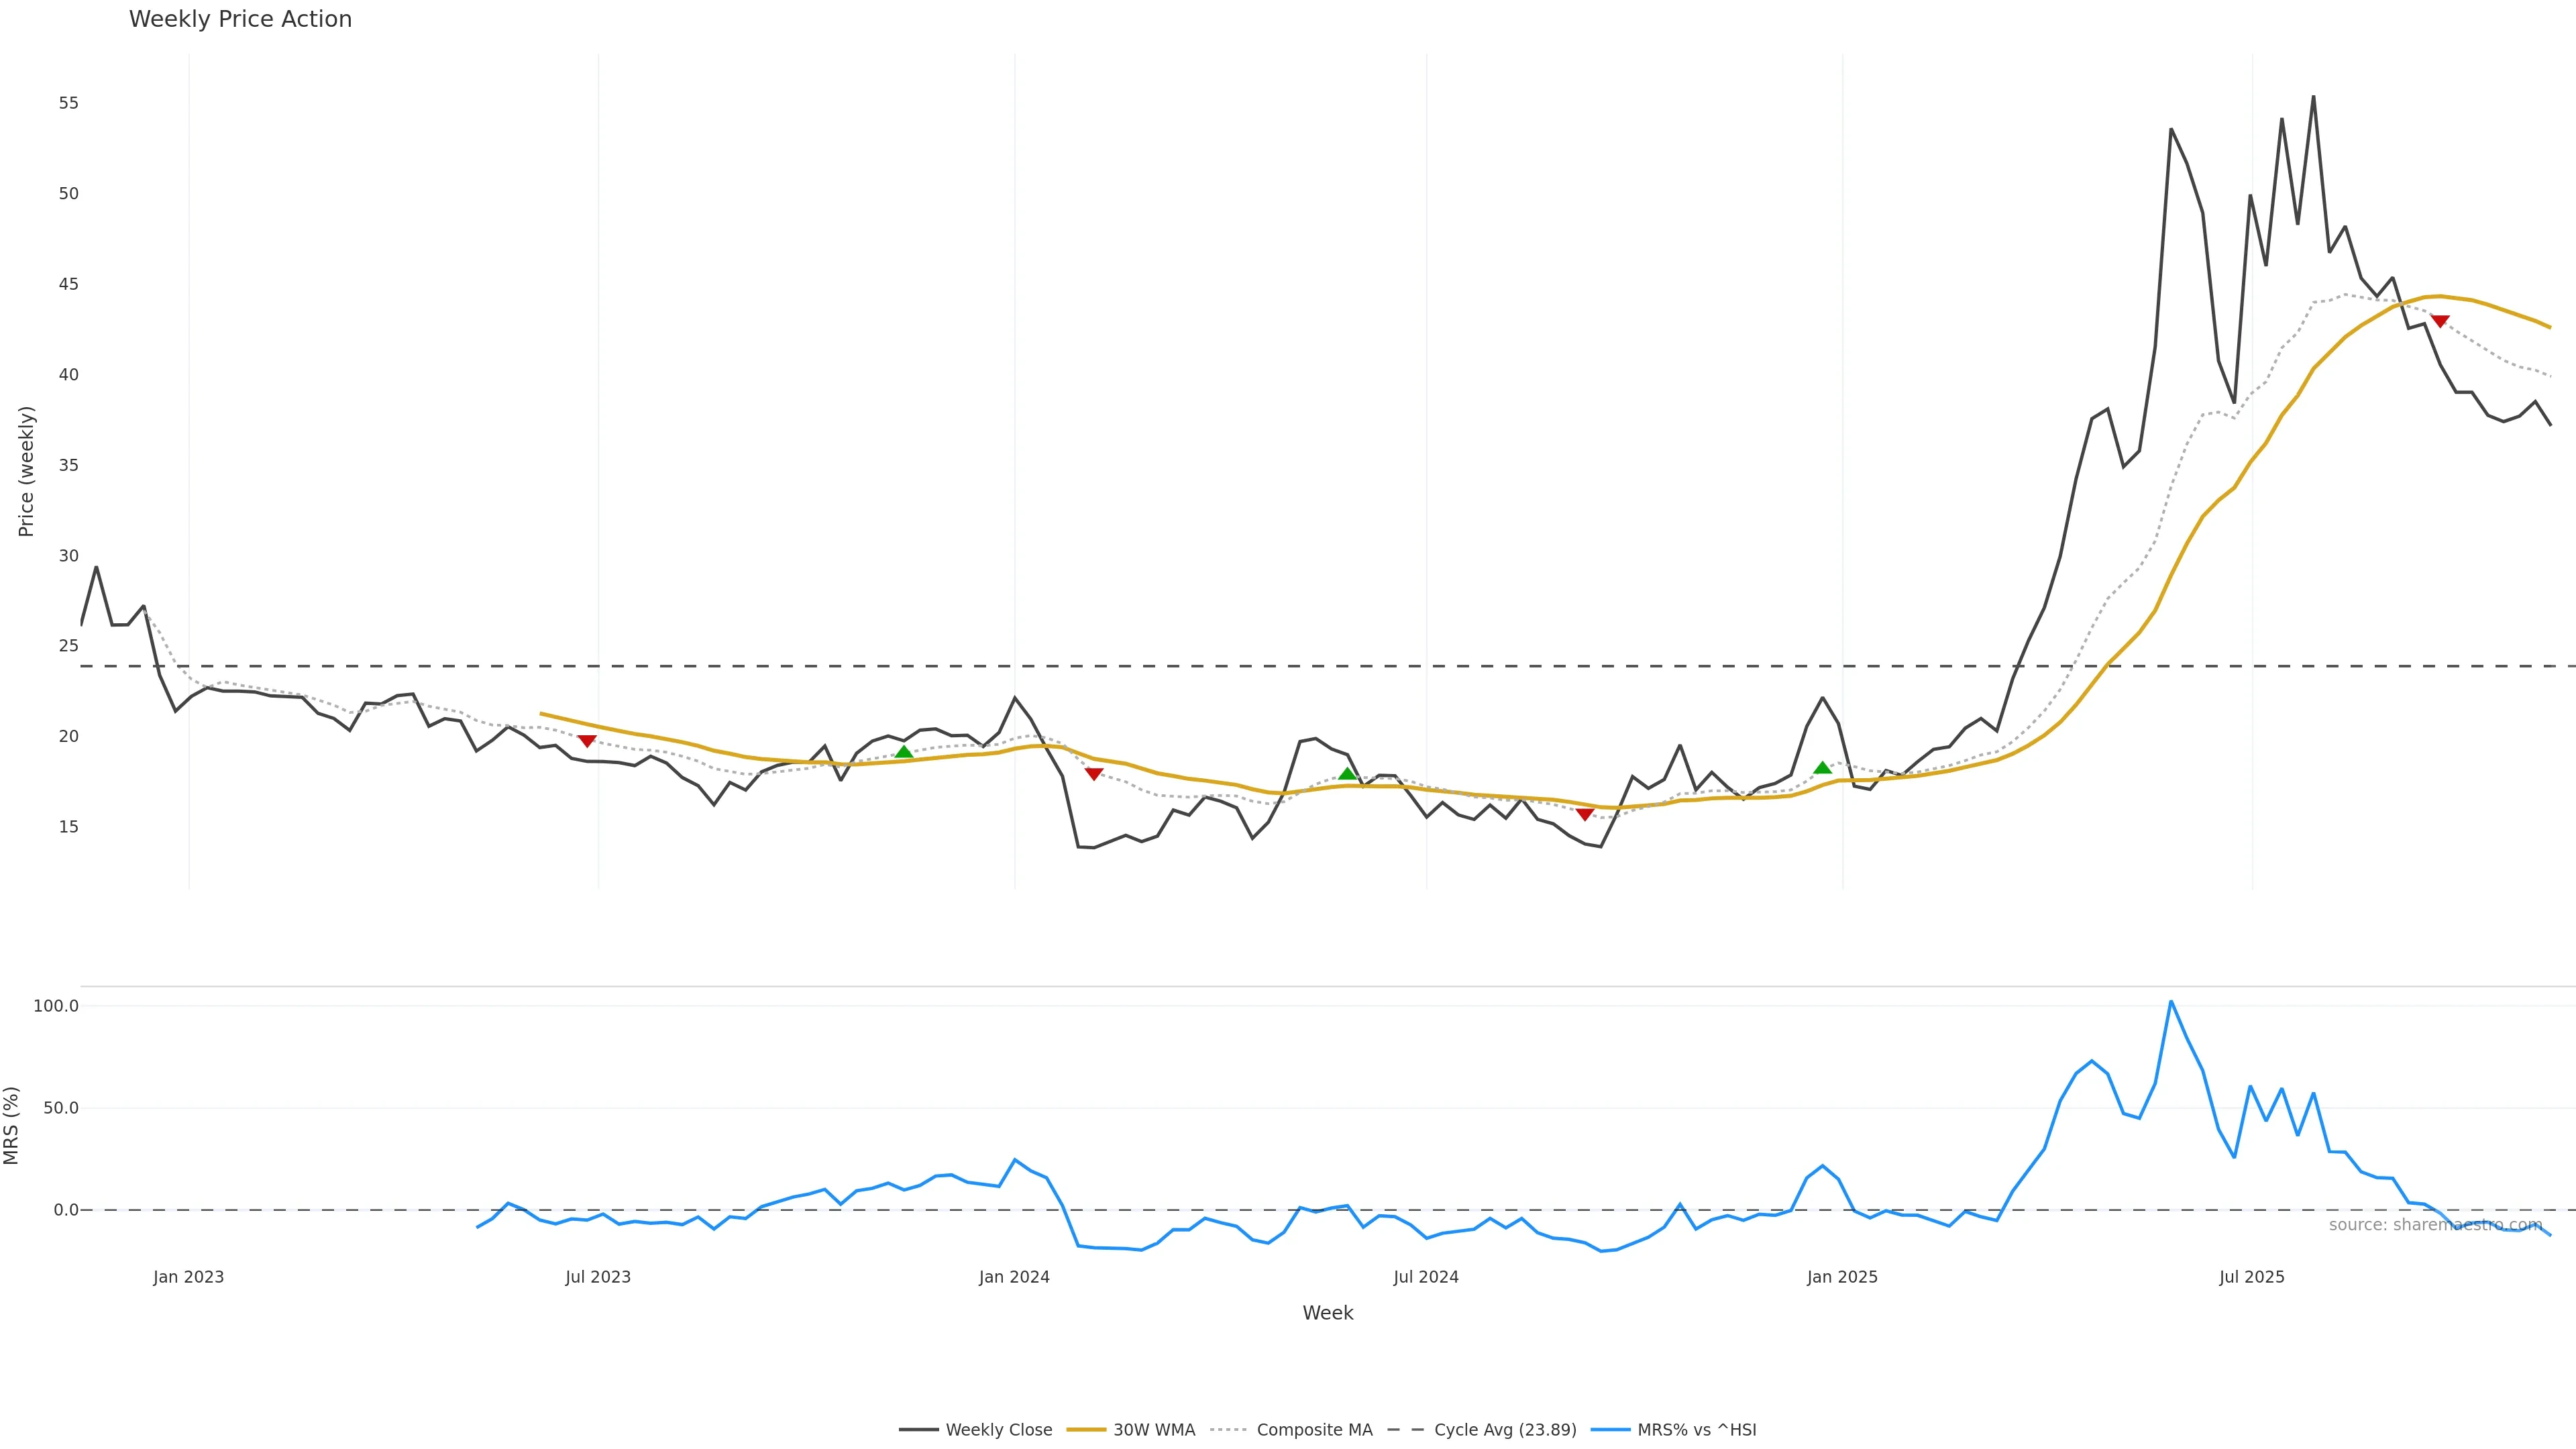This screenshot has height=1449, width=2576.
Task: Click the green up-triangle marker near Nov 2023
Action: pyautogui.click(x=904, y=752)
